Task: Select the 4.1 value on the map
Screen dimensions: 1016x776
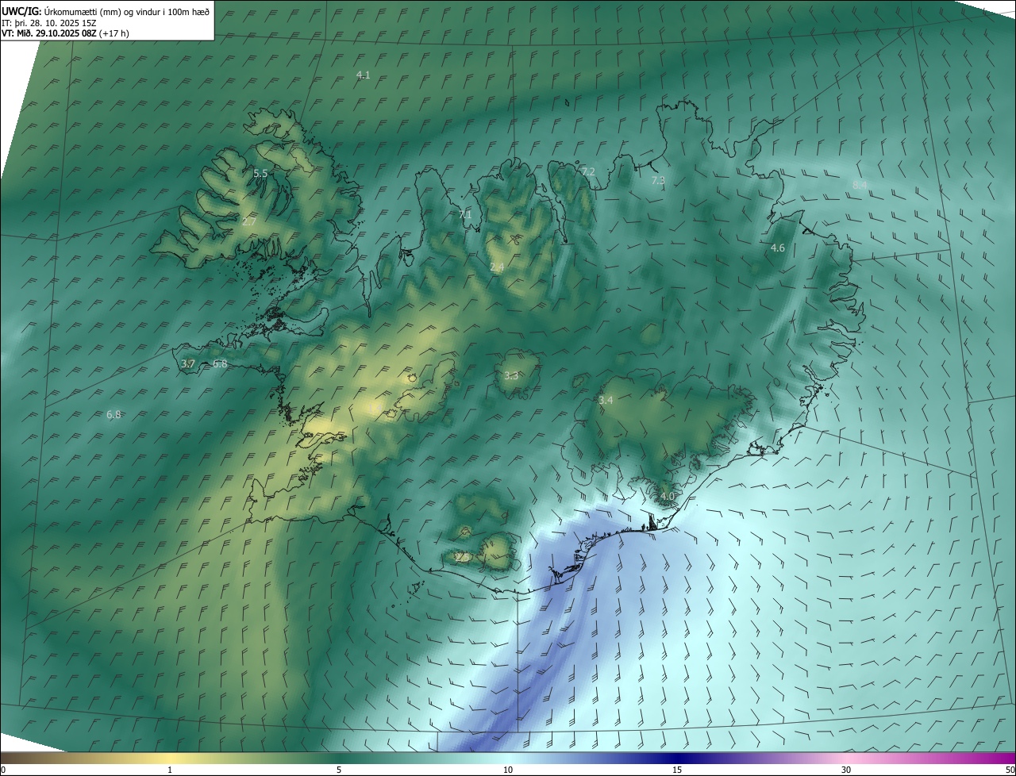Action: tap(364, 75)
